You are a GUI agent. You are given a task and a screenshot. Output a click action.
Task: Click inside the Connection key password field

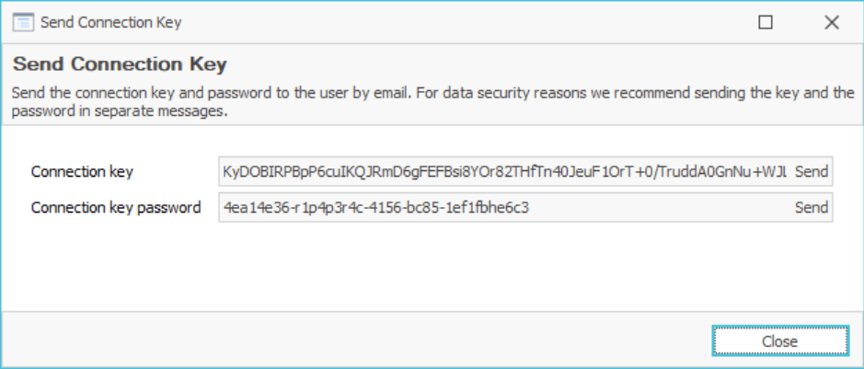[644, 208]
